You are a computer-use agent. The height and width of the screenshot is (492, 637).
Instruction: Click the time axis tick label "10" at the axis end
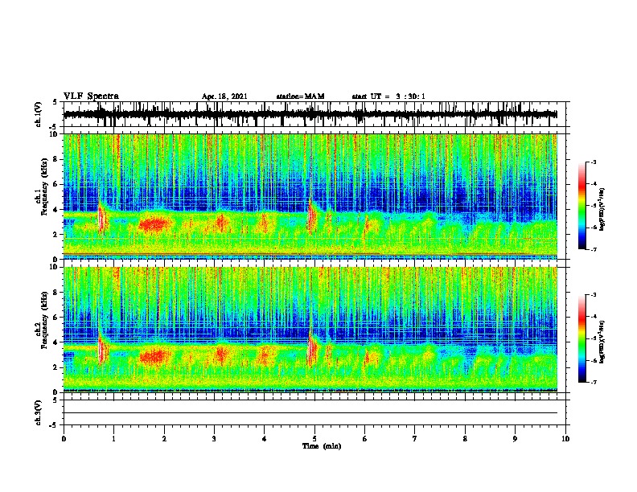[x=565, y=439]
